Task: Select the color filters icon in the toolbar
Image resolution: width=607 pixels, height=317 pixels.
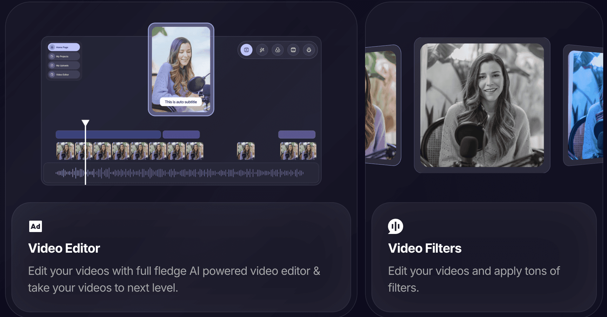Action: (277, 50)
